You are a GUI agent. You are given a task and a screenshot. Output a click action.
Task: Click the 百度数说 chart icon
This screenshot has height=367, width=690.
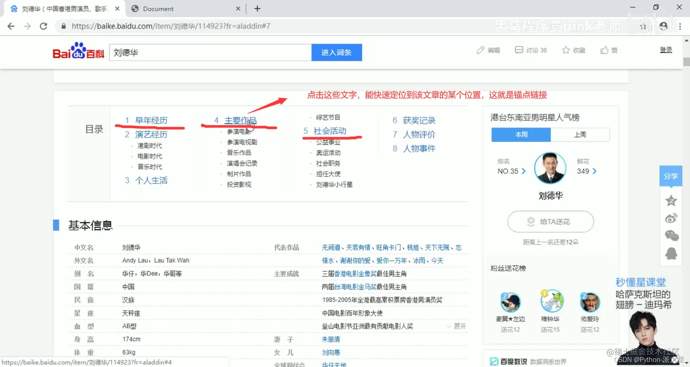[x=494, y=362]
